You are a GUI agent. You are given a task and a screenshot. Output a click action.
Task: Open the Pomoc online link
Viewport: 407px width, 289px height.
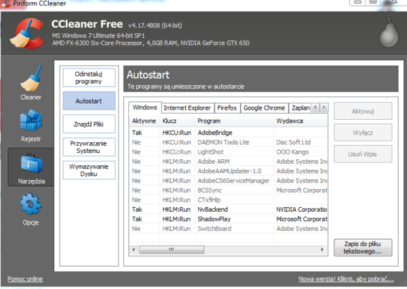[25, 279]
